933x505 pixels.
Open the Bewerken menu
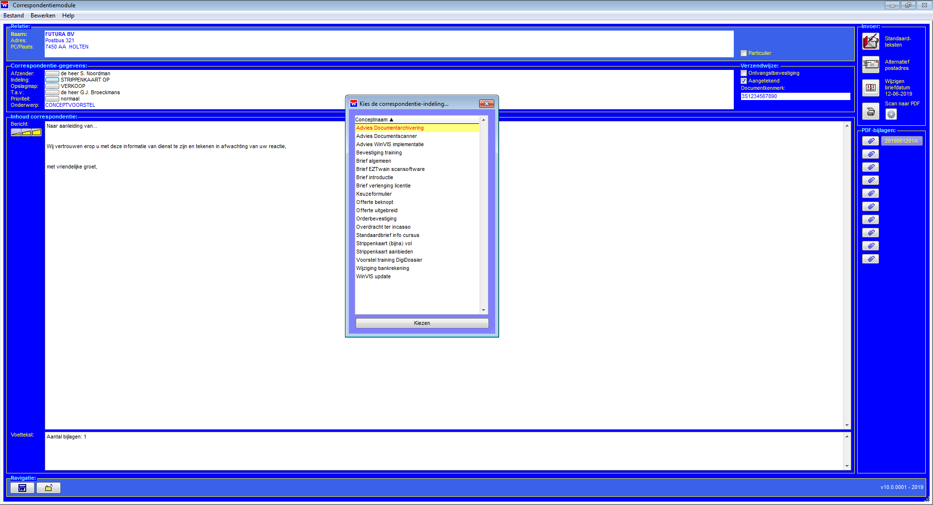point(43,16)
